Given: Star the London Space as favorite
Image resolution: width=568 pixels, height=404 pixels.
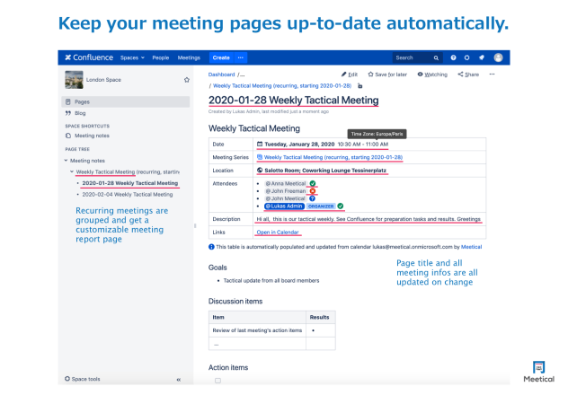Looking at the screenshot, I should coord(187,80).
